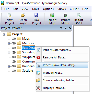Toggle visibility of the Matrices layer
Image resolution: width=92 pixels, height=94 pixels.
click(14, 43)
